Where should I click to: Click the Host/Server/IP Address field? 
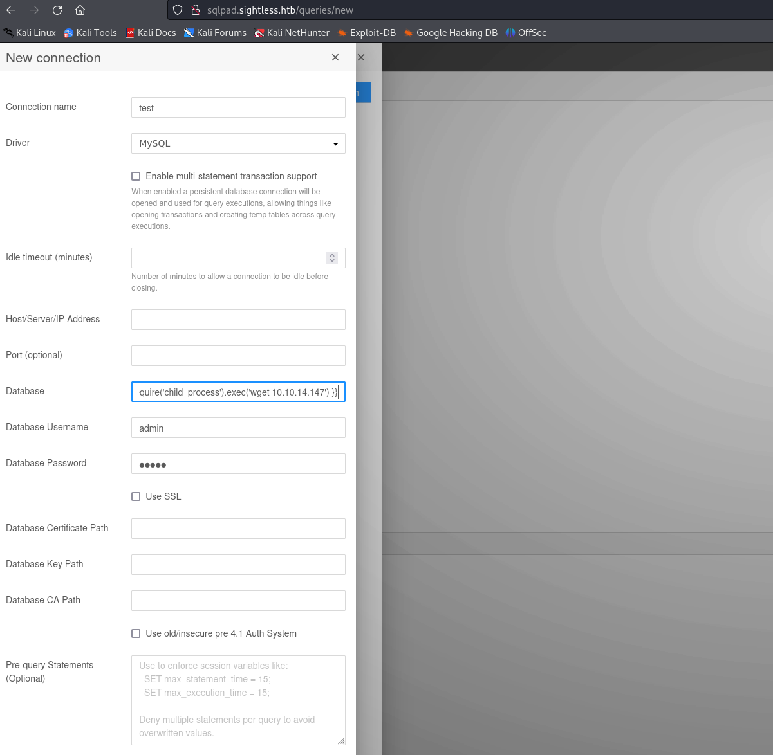coord(238,320)
